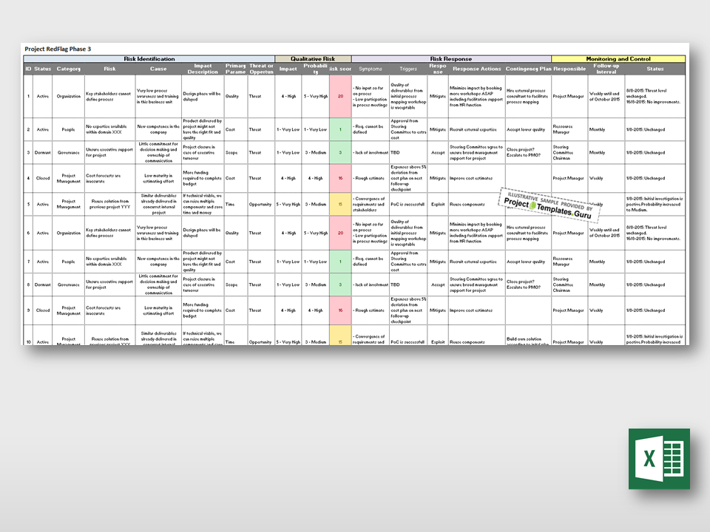Click 'Steering Committee Chairman' cell in row 3
This screenshot has width=710, height=532.
click(x=569, y=152)
